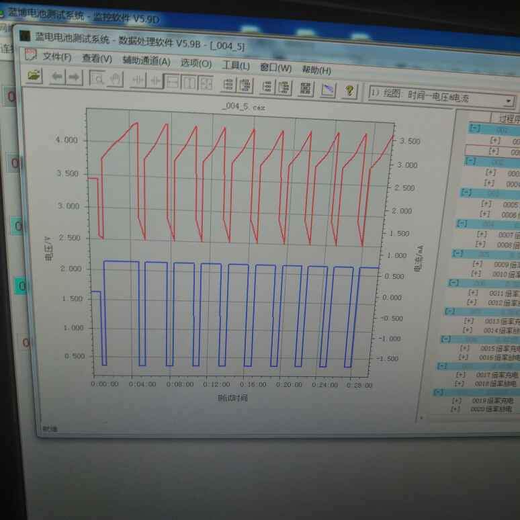Select the hand pan tool

coord(115,79)
